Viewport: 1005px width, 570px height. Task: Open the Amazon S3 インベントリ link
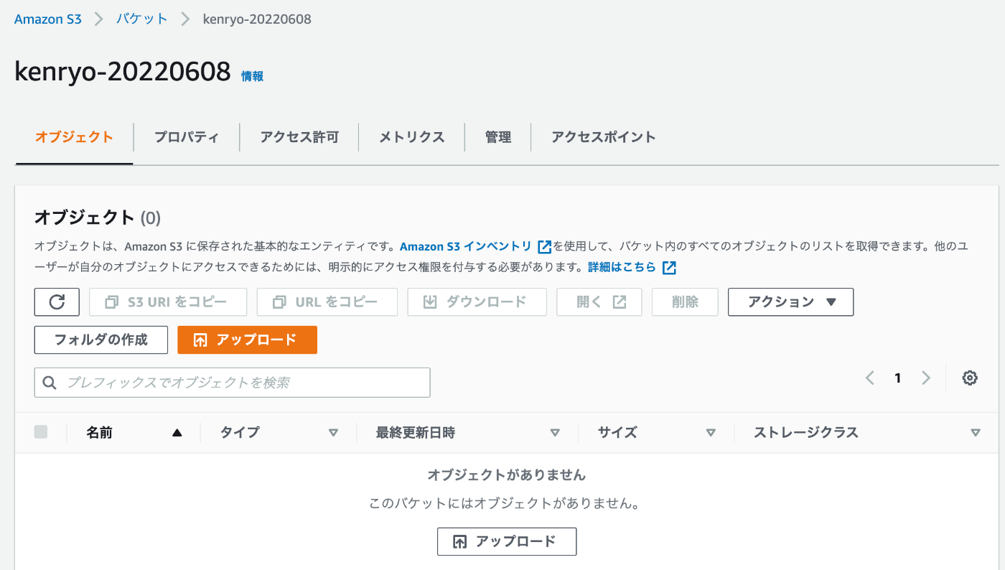(x=466, y=247)
